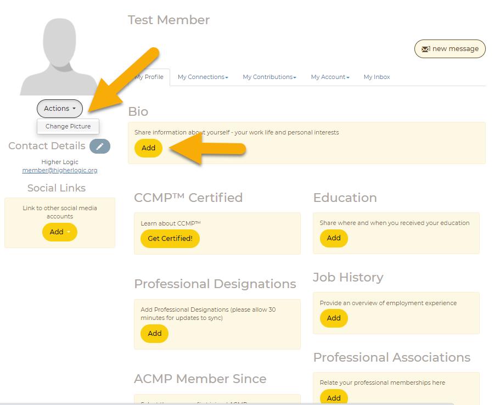The image size is (494, 405).
Task: Click the Get Certified! button under CCMP
Action: [x=170, y=239]
